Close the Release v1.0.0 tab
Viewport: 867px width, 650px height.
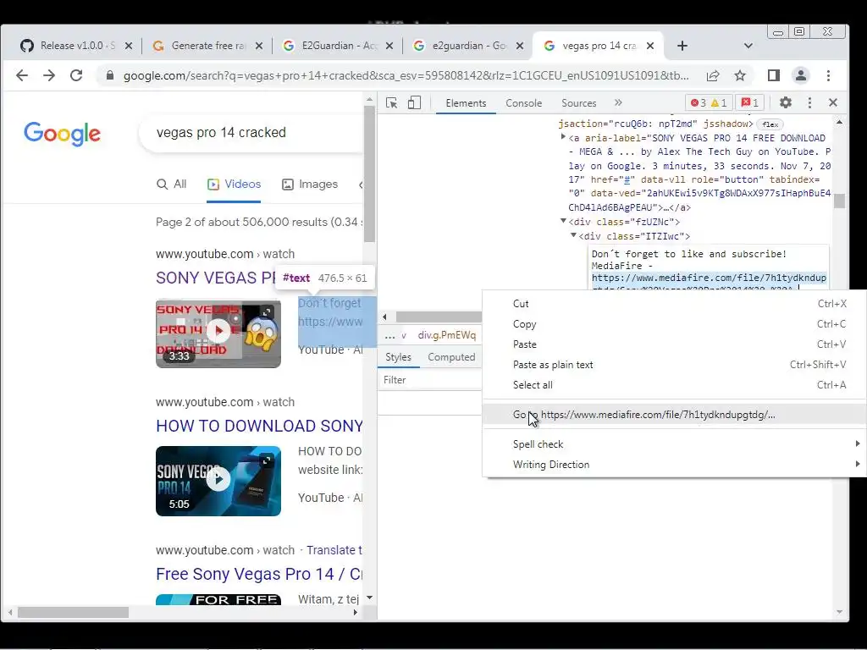point(129,46)
